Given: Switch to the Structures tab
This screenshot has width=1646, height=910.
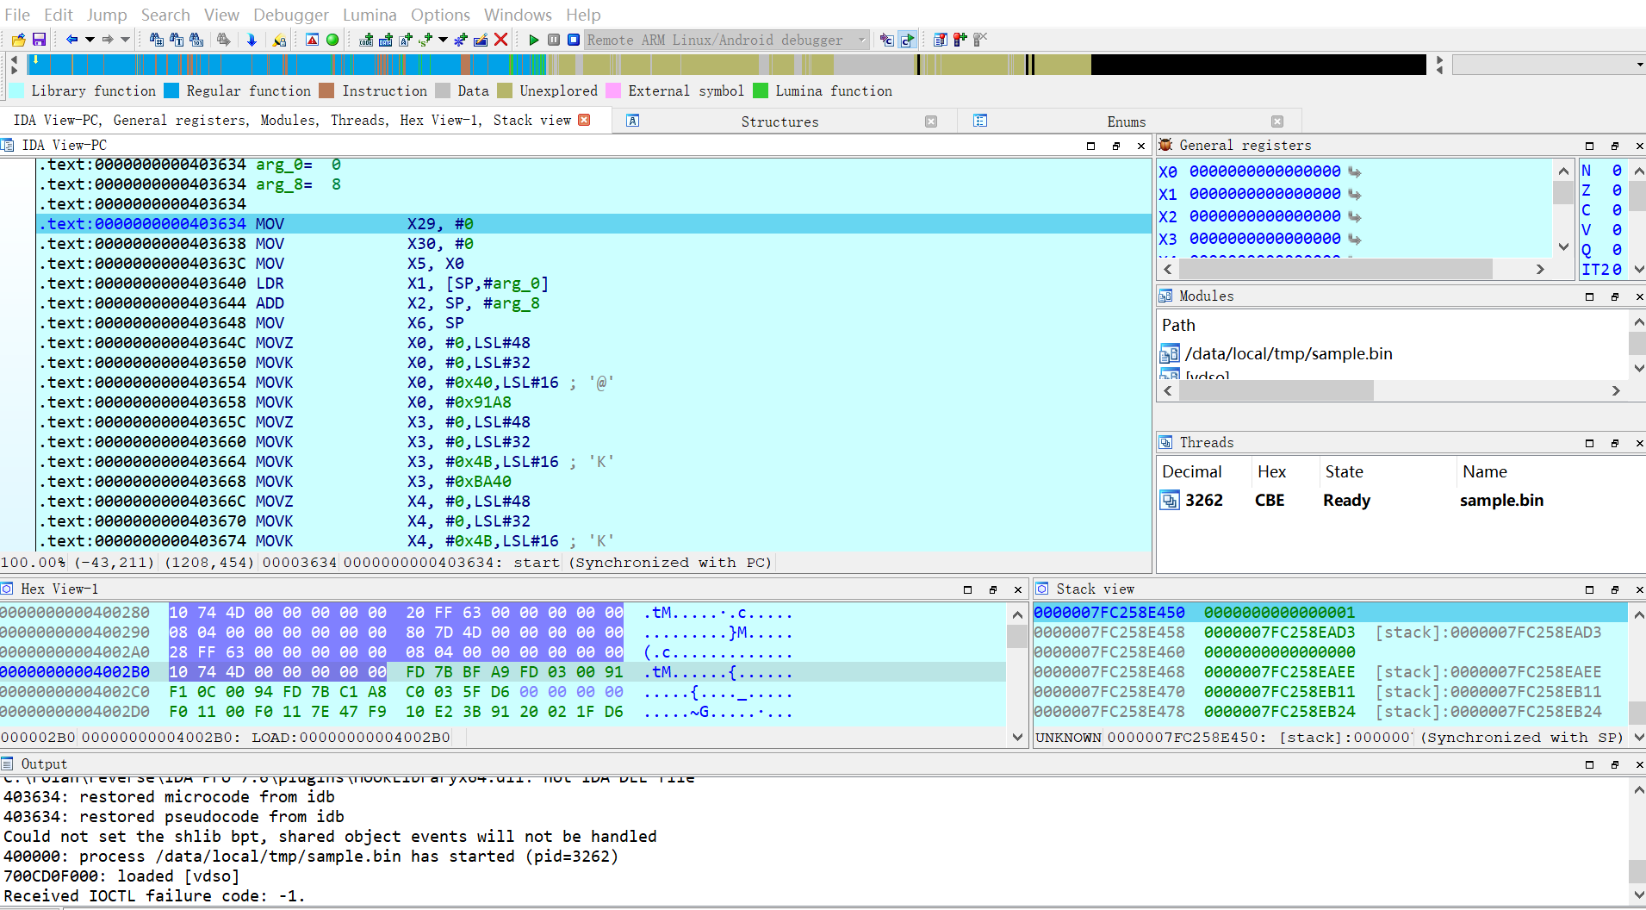Looking at the screenshot, I should coord(780,122).
